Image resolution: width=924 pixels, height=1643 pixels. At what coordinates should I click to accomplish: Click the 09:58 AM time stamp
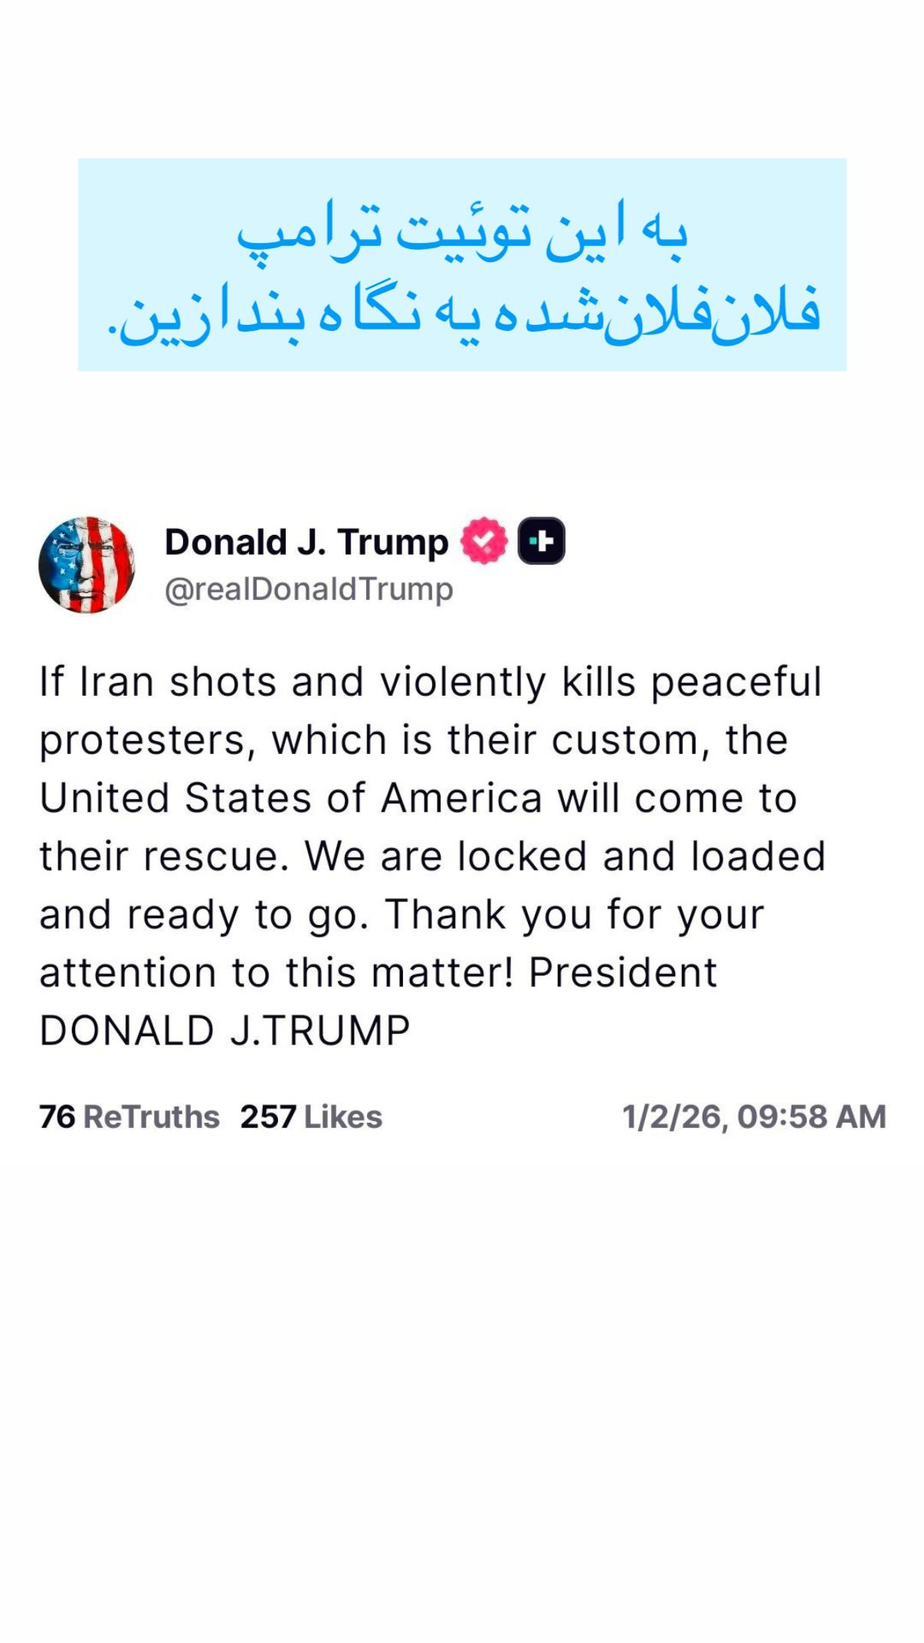(812, 1117)
